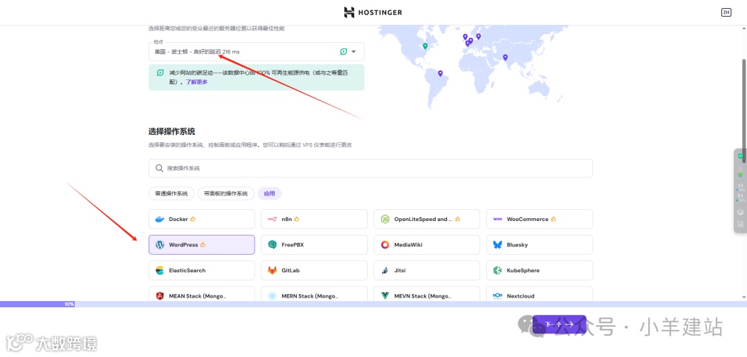This screenshot has height=357, width=747.
Task: Choose the GitLab application card
Action: 315,271
